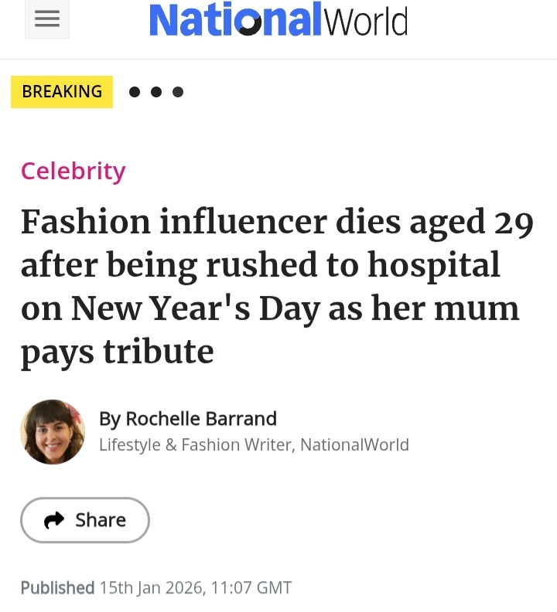
Task: Open the Celebrity category link
Action: pos(73,171)
